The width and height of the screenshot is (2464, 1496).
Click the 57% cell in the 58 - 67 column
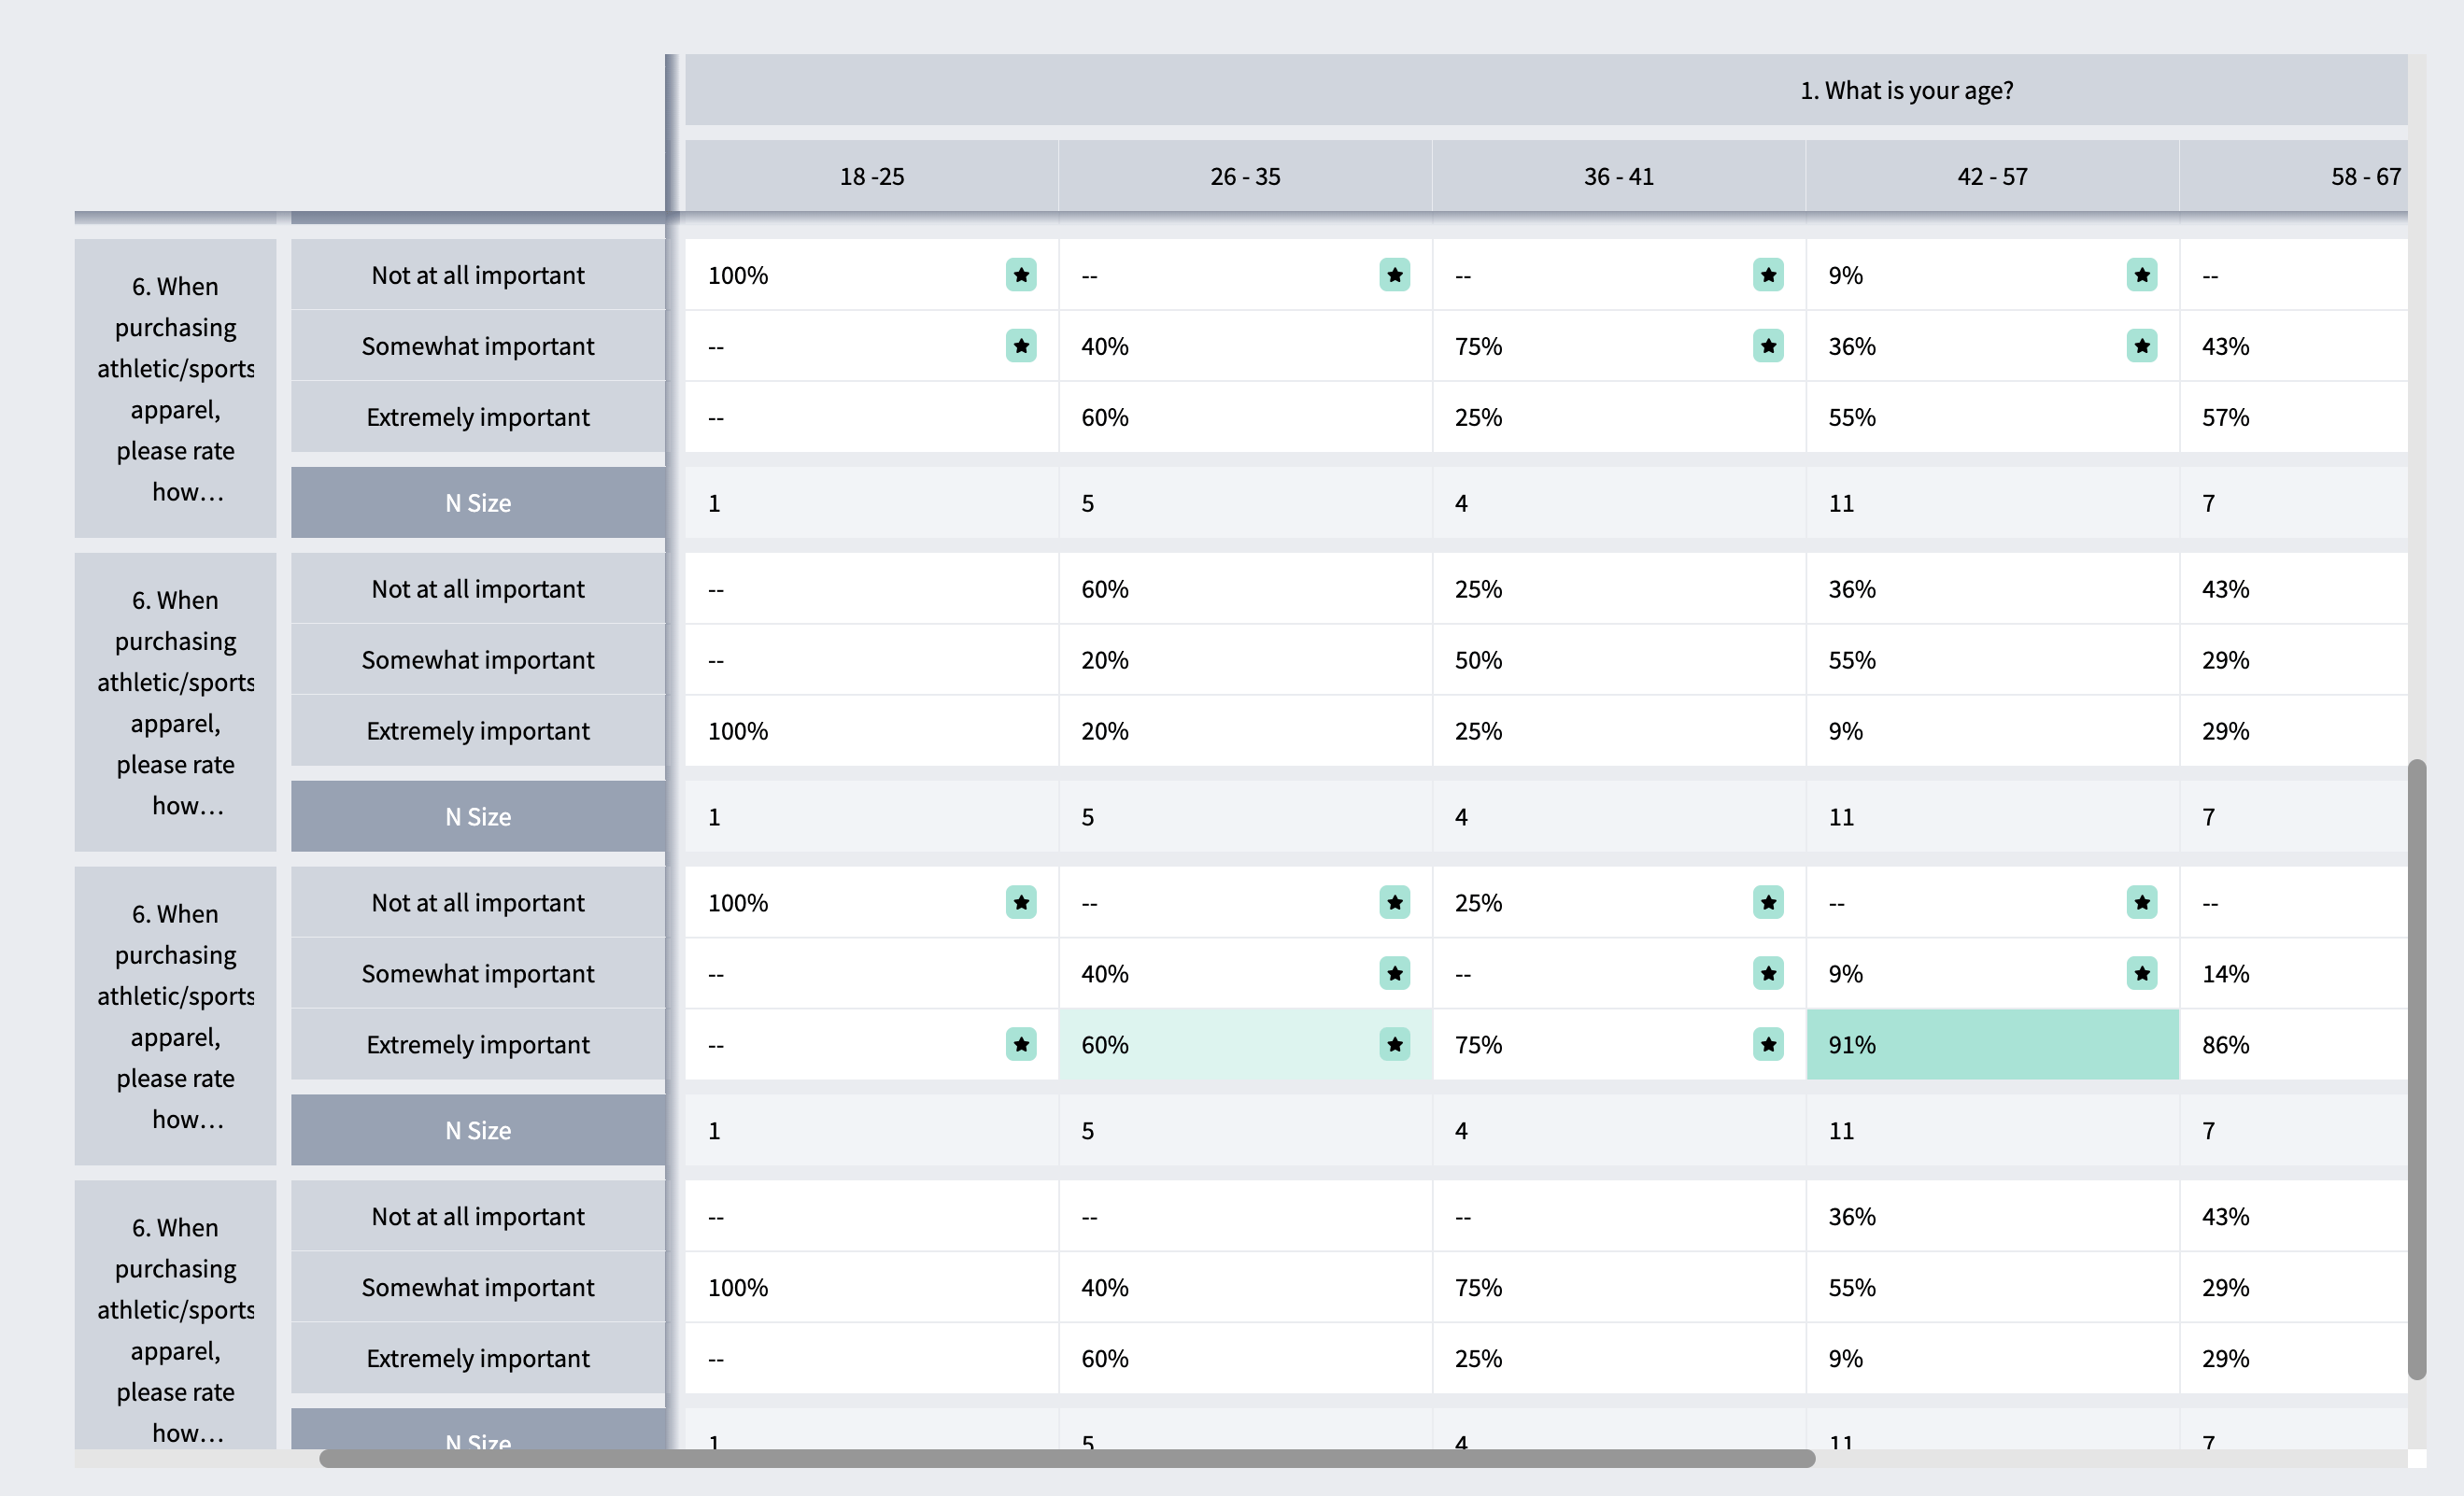coord(2294,417)
